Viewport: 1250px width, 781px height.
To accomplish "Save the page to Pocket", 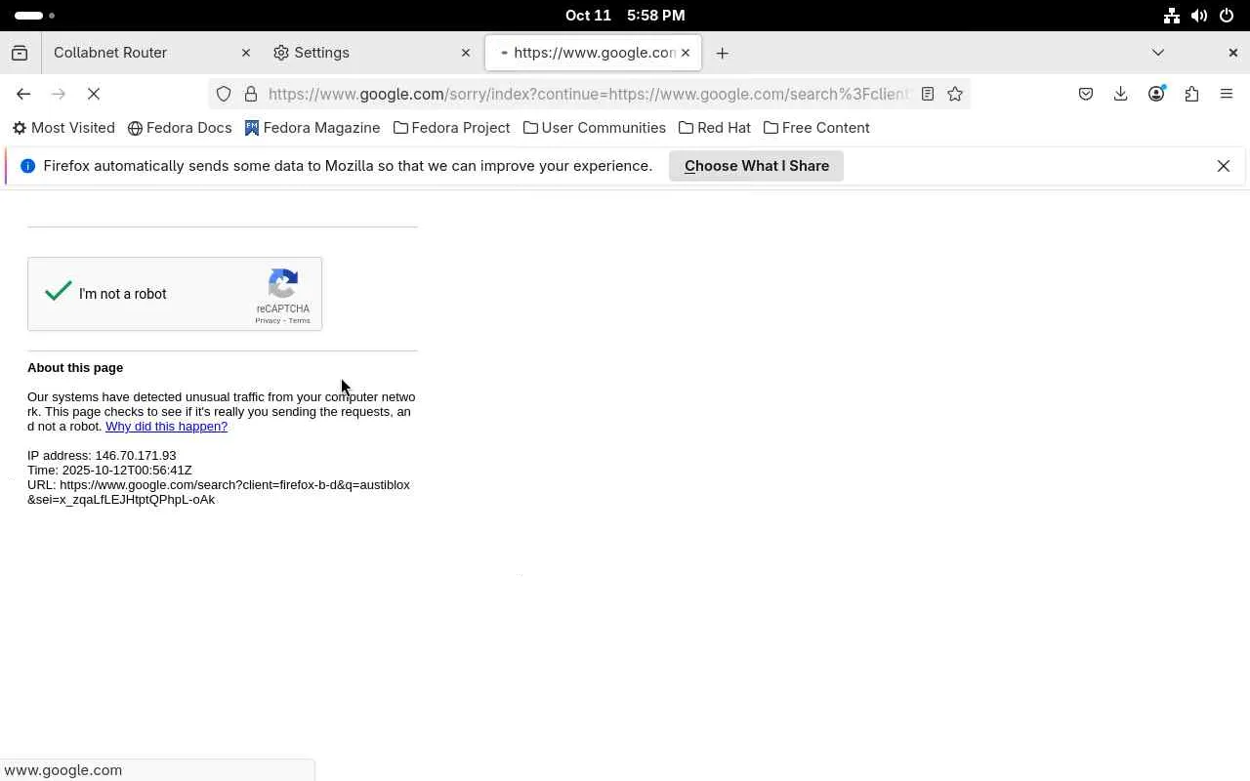I will (1086, 94).
